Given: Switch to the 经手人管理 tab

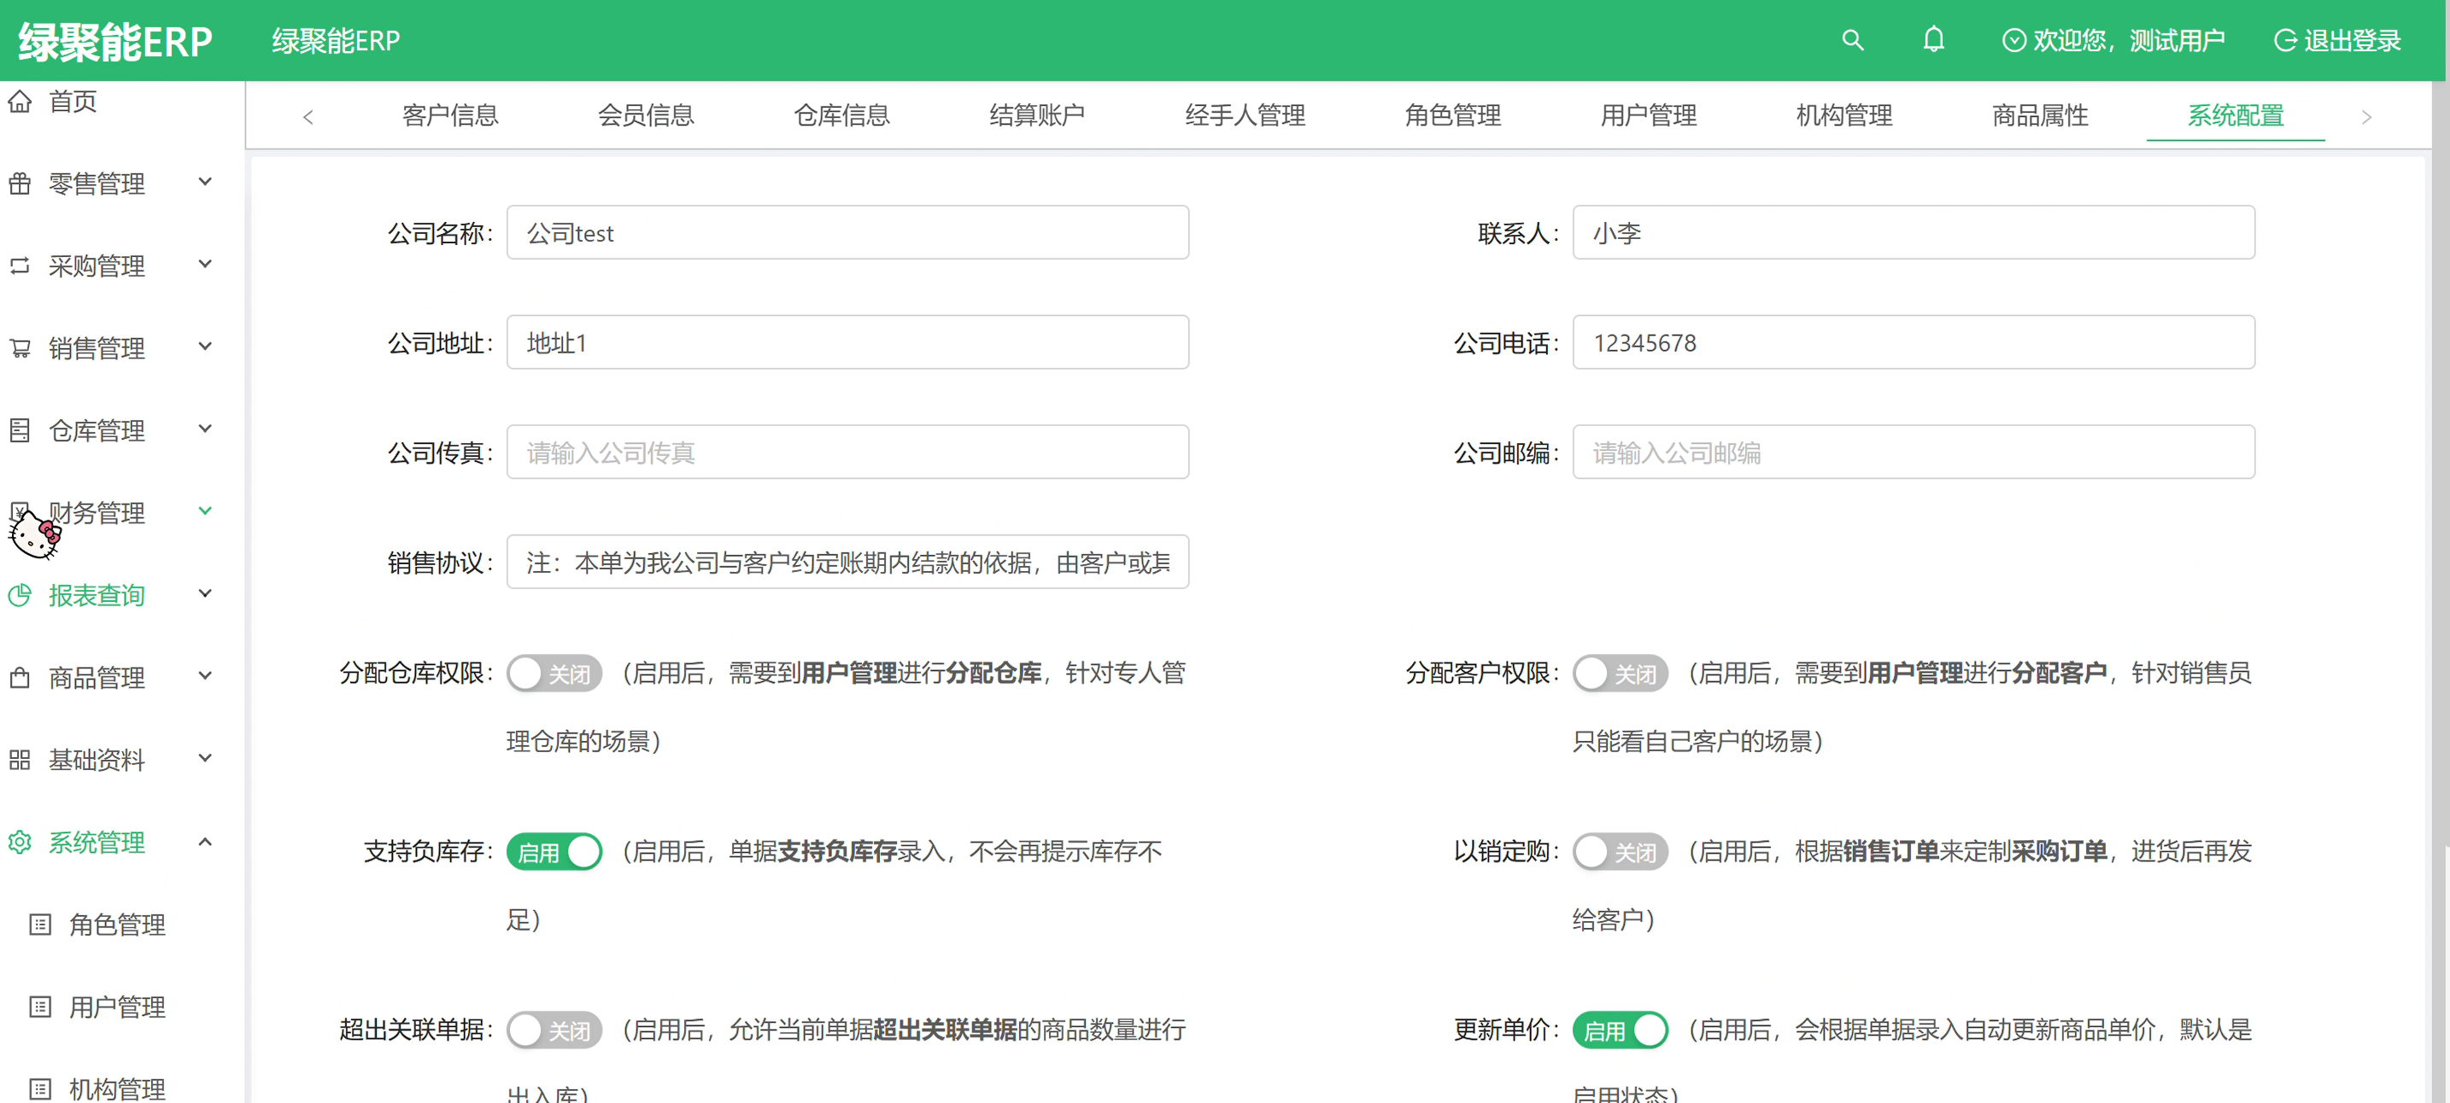Looking at the screenshot, I should (x=1245, y=115).
